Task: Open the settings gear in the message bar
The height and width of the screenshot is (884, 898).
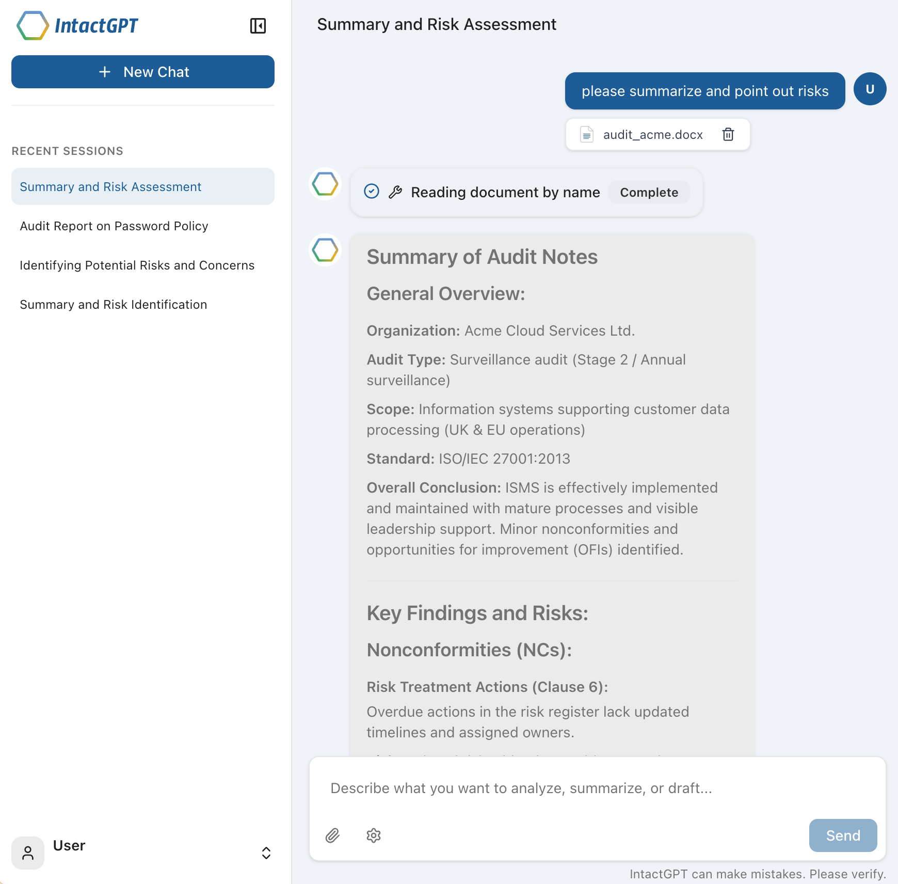Action: pos(374,835)
